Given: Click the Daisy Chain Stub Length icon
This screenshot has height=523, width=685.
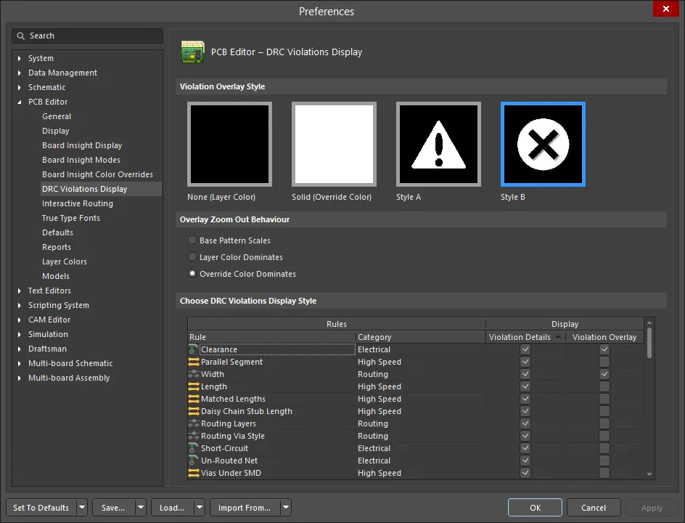Looking at the screenshot, I should coord(192,411).
